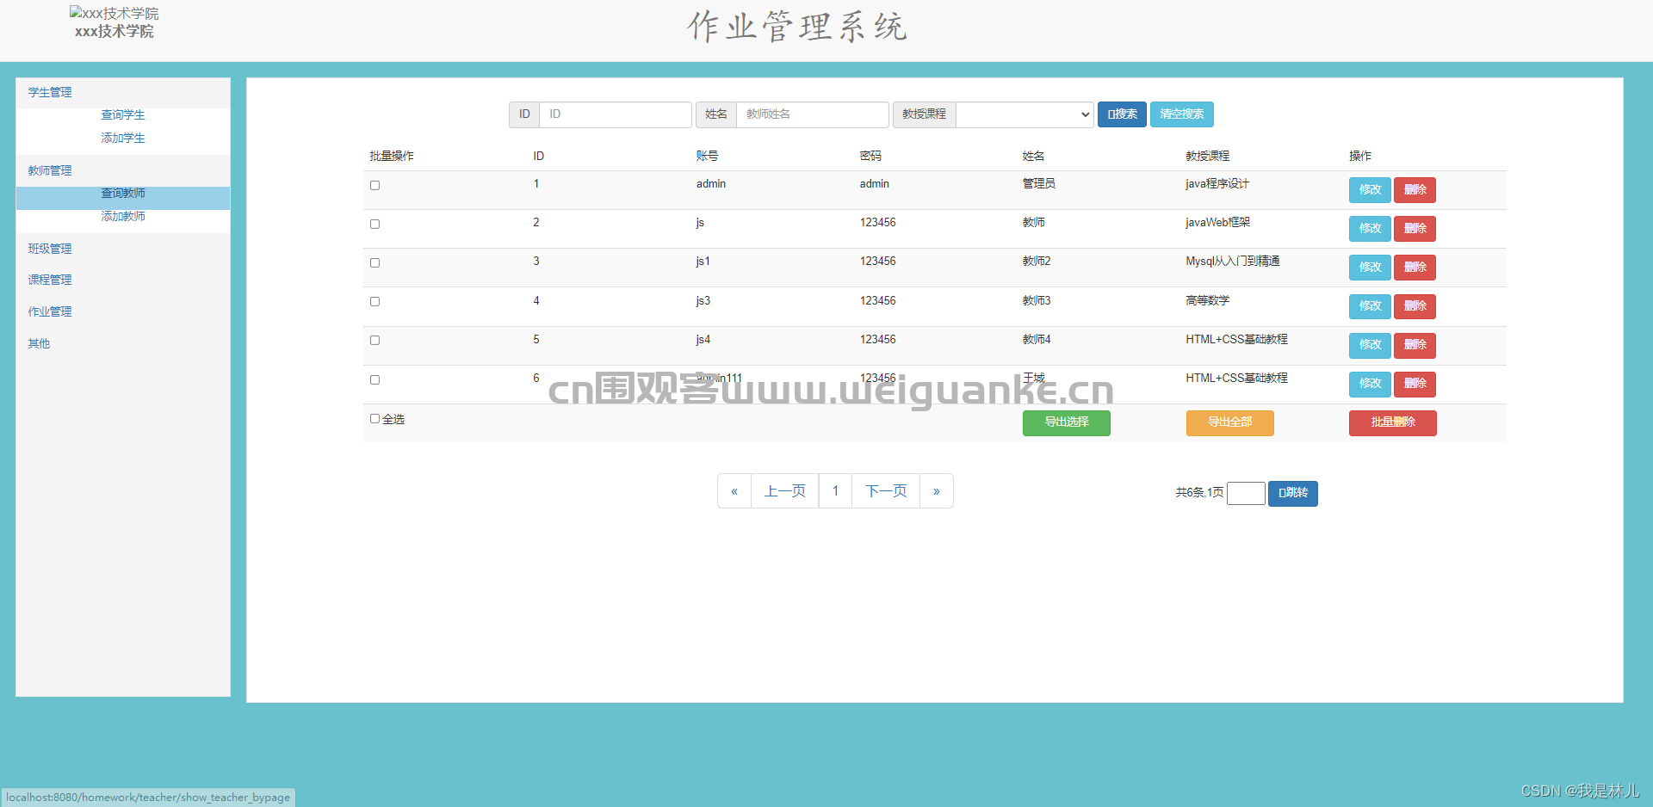Click 清空搜索 to clear search filters
Viewport: 1653px width, 807px height.
(x=1181, y=114)
